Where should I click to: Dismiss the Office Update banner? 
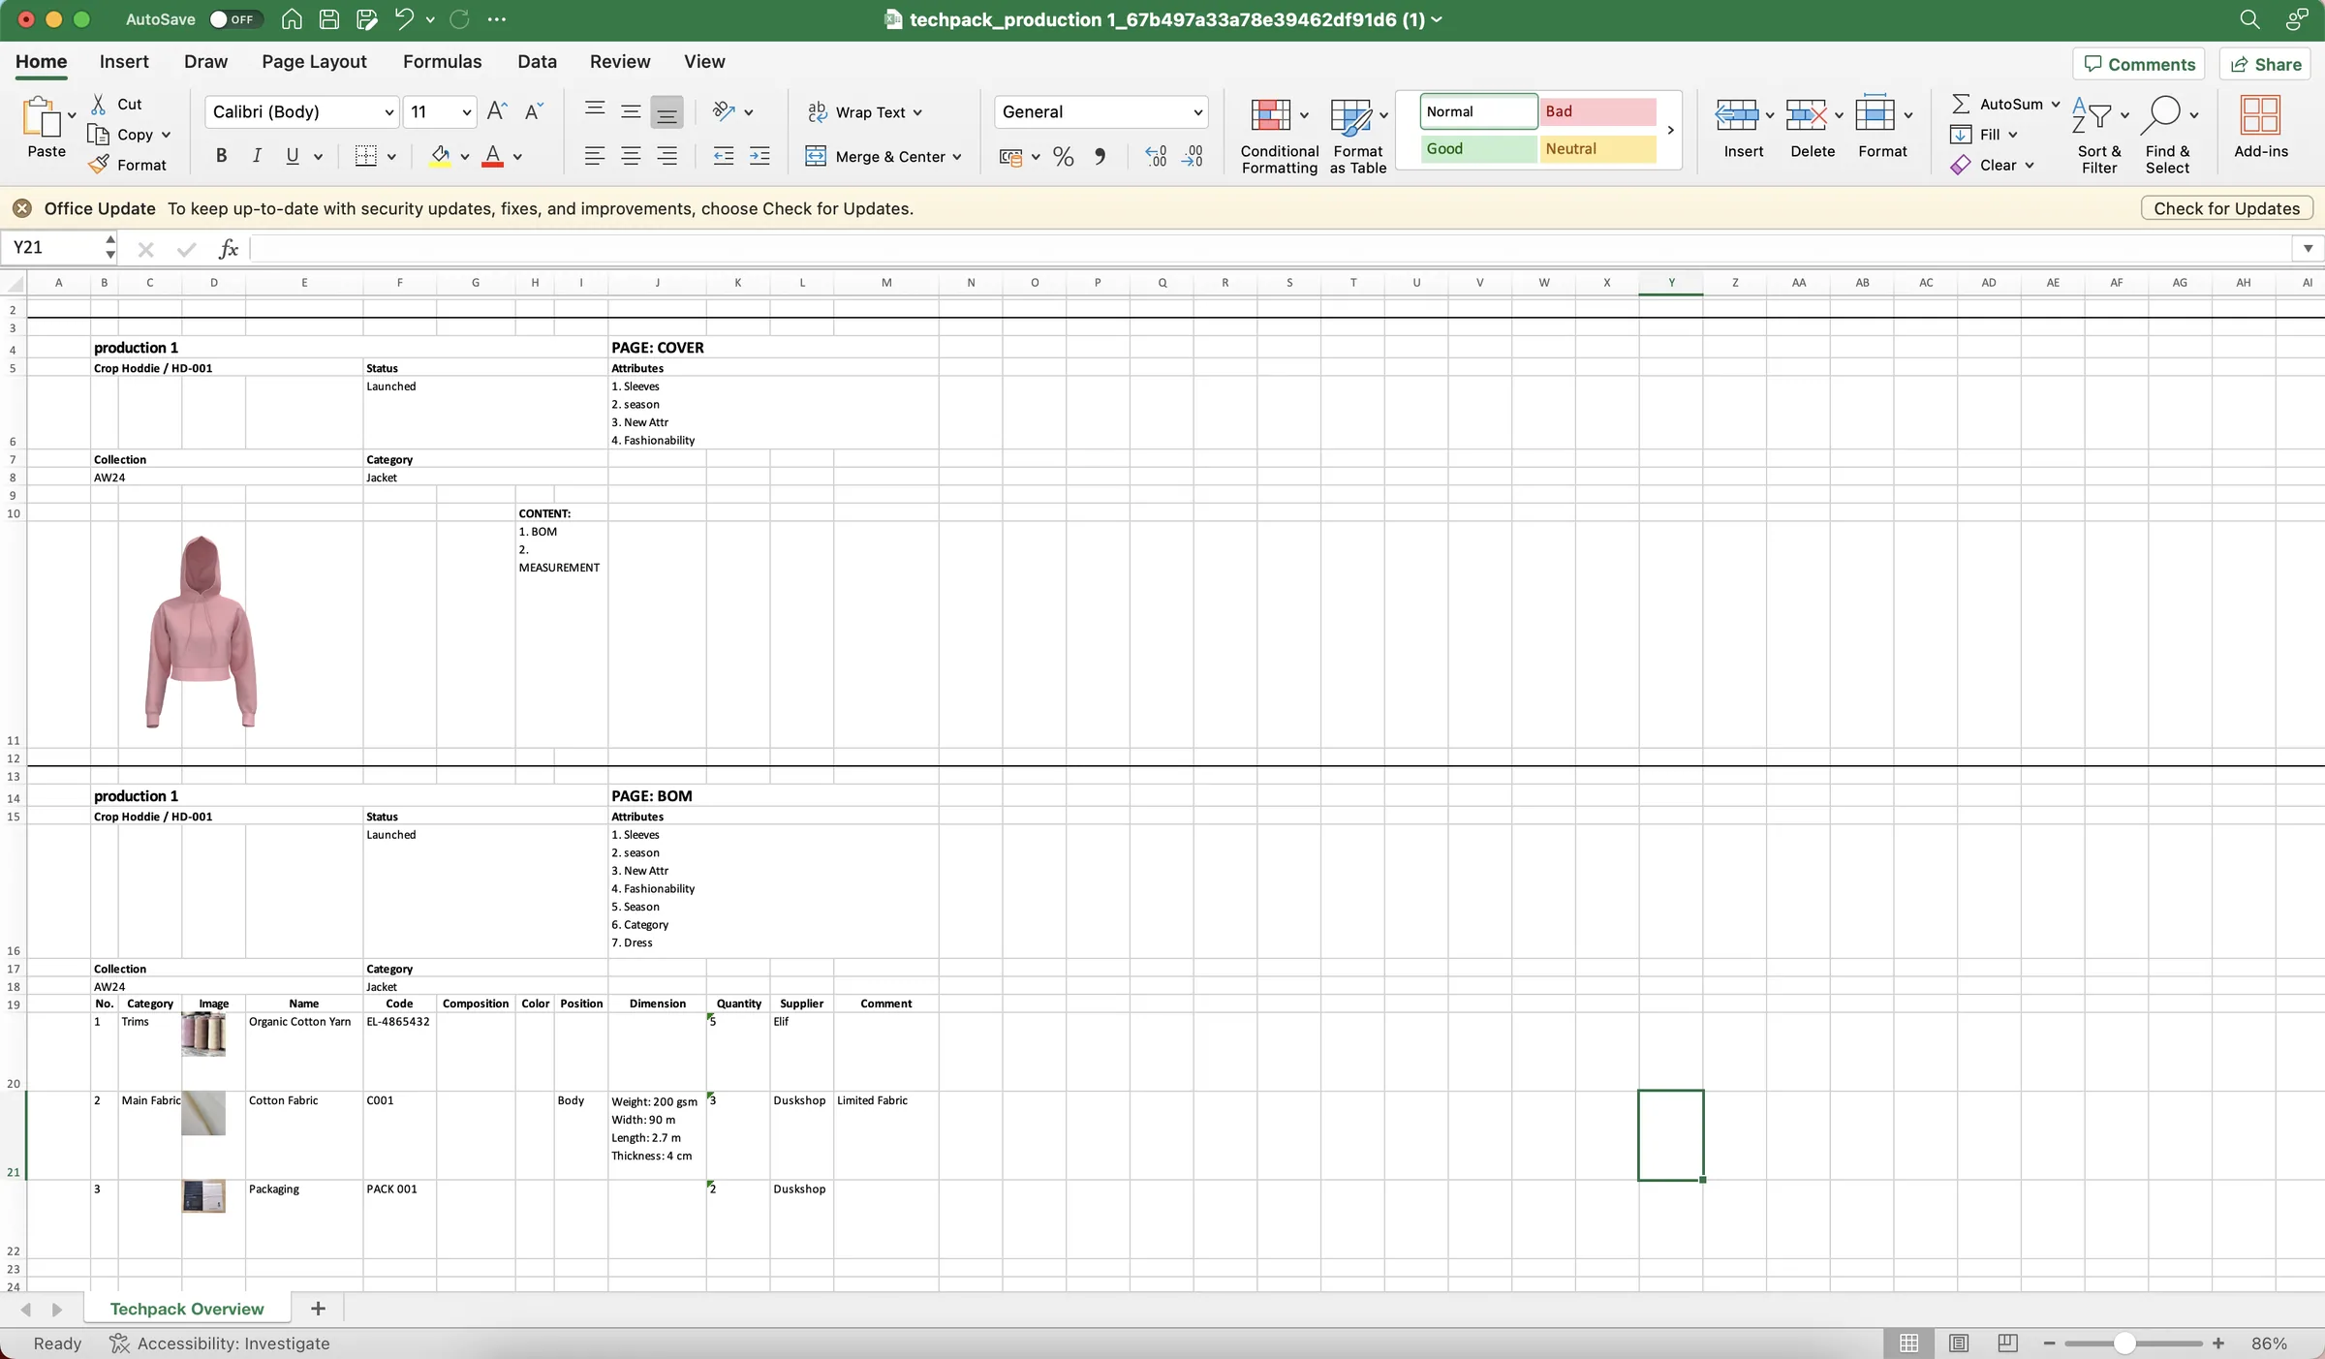(22, 208)
